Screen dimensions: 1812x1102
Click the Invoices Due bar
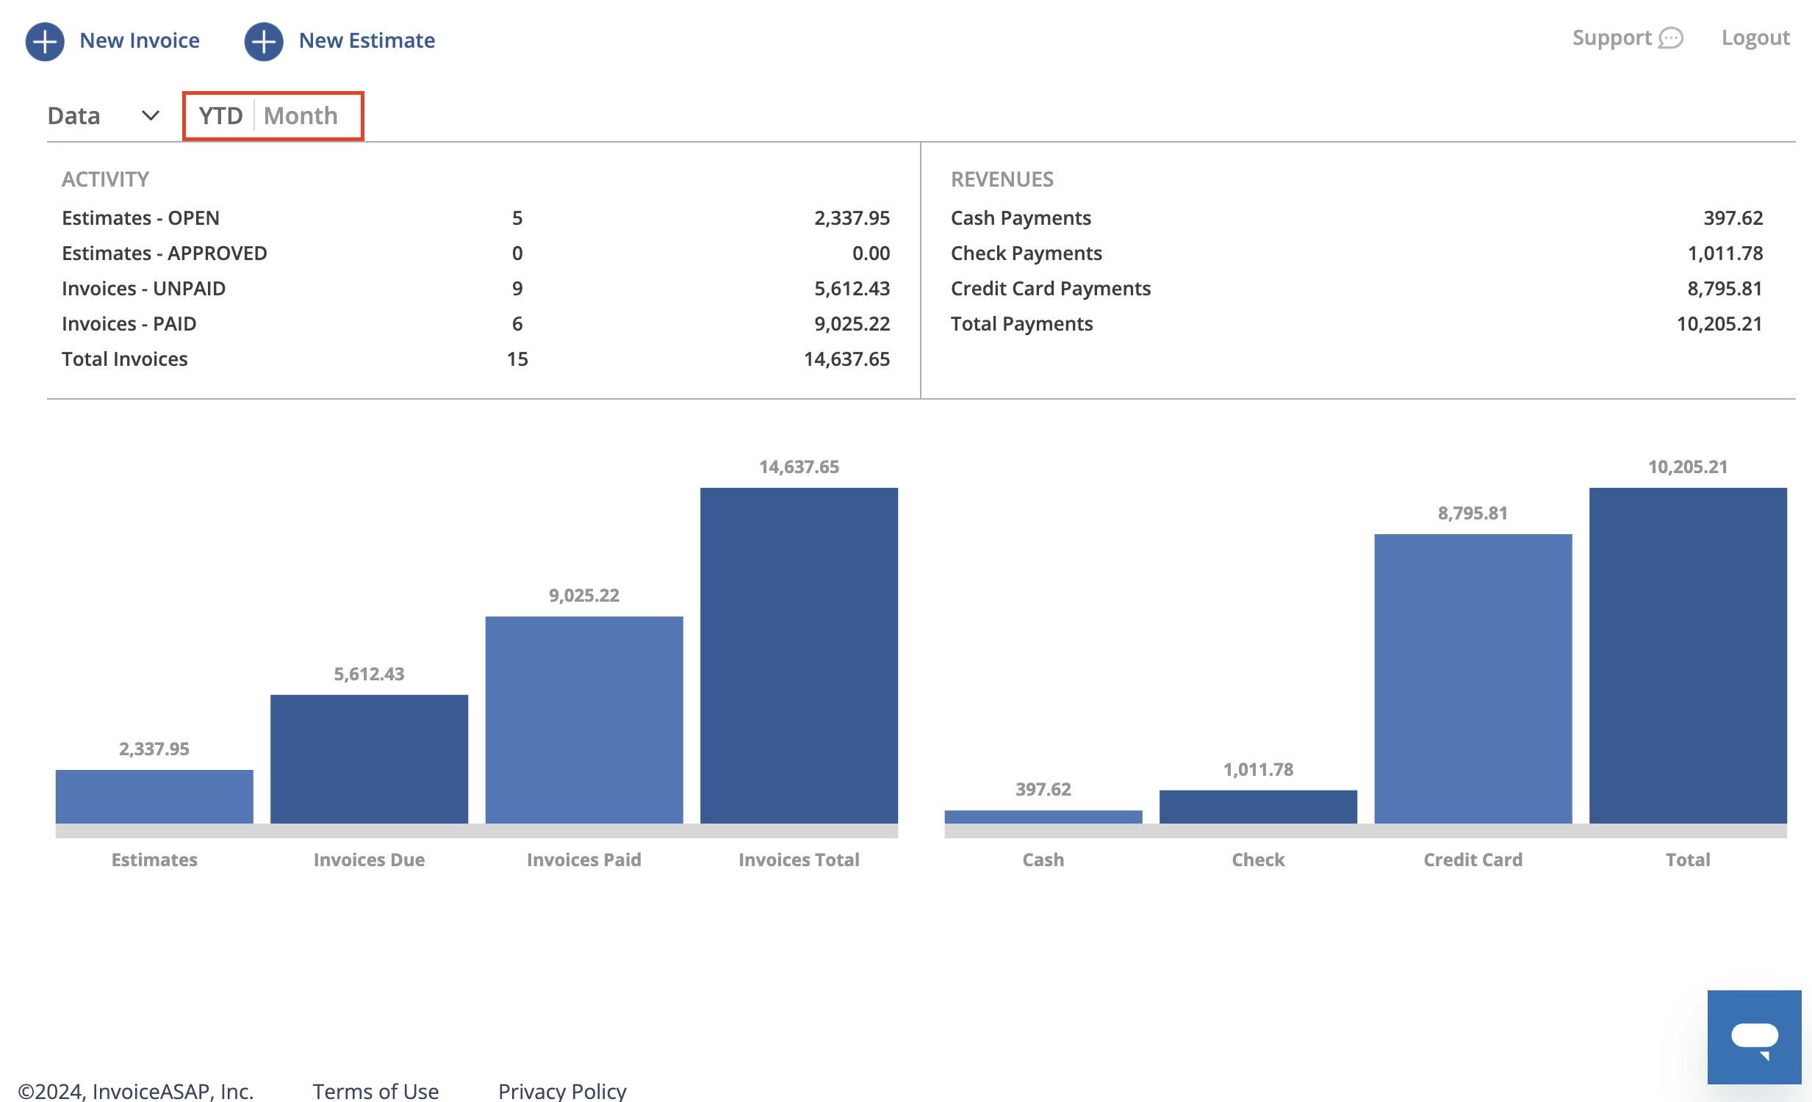point(369,759)
